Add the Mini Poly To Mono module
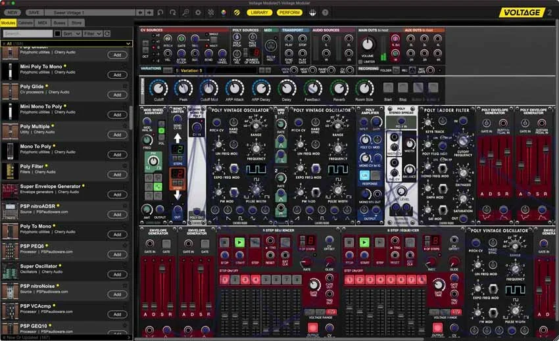Image resolution: width=559 pixels, height=341 pixels. (x=117, y=75)
